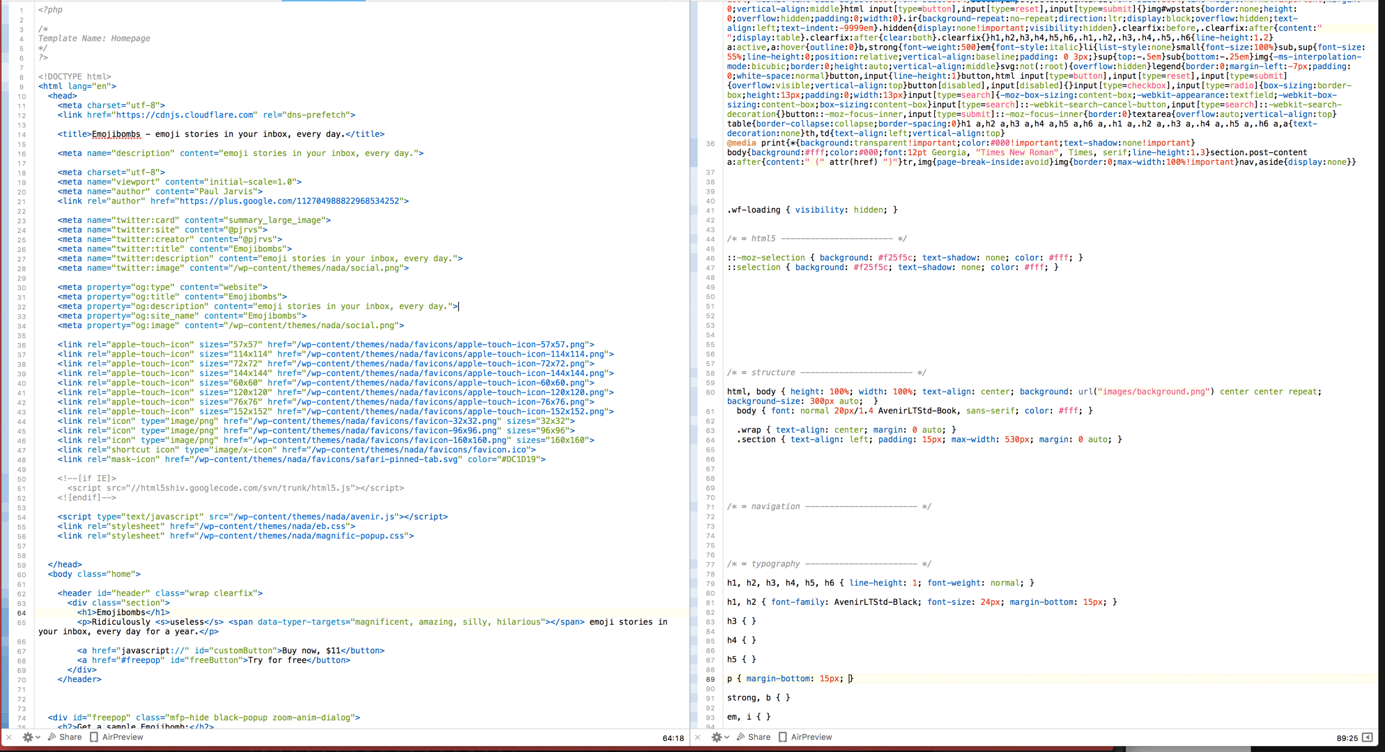
Task: Click the misspelled word Emojibombs in title tag
Action: click(116, 134)
